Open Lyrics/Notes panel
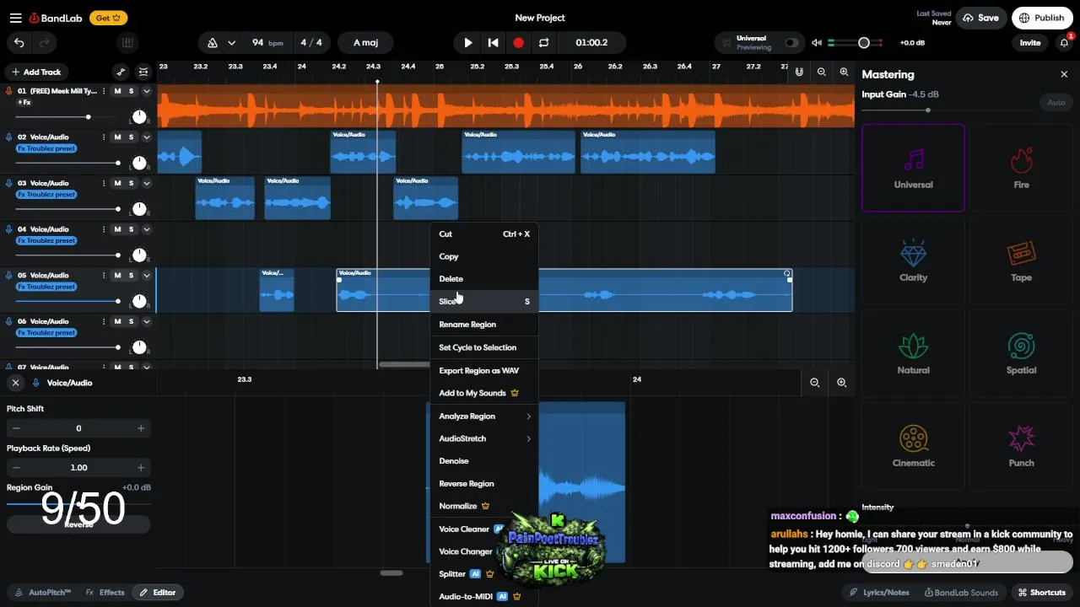This screenshot has width=1080, height=607. (879, 593)
